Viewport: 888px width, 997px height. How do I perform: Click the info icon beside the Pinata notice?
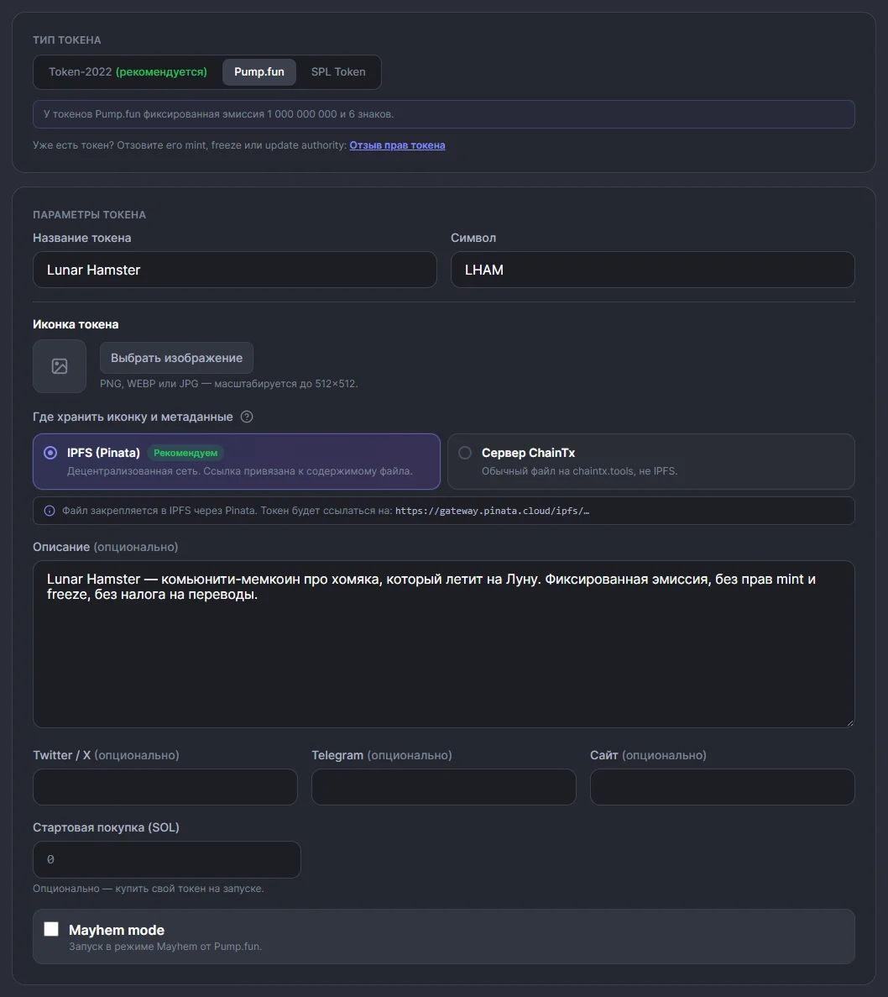click(50, 511)
